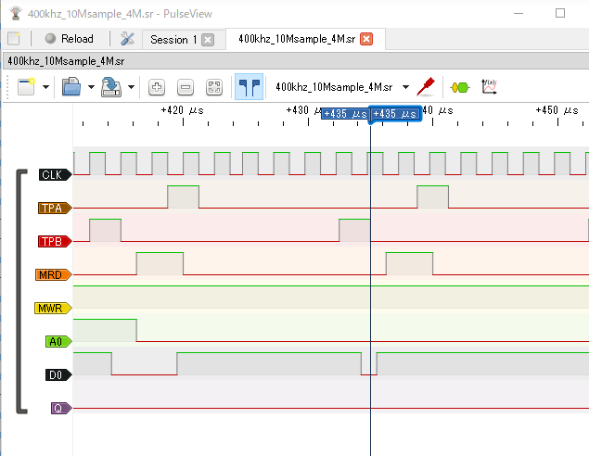The height and width of the screenshot is (456, 589).
Task: Open the probe channel configuration
Action: pyautogui.click(x=427, y=87)
